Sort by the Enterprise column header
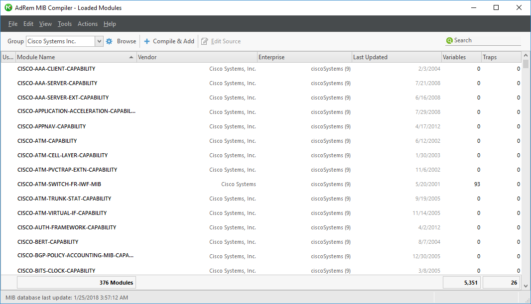Viewport: 531px width, 304px height. point(304,57)
